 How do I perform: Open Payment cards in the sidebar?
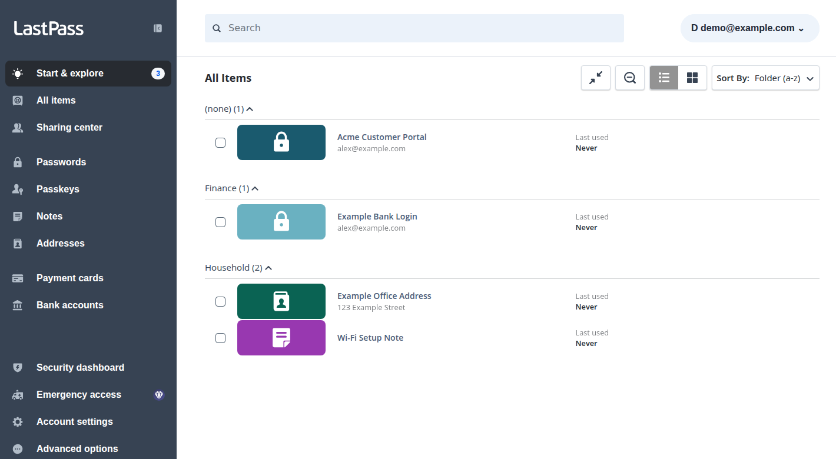pos(88,278)
